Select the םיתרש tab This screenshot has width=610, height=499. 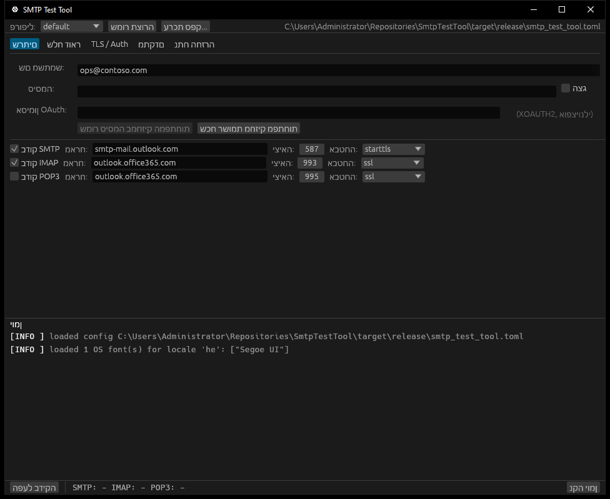pyautogui.click(x=24, y=44)
